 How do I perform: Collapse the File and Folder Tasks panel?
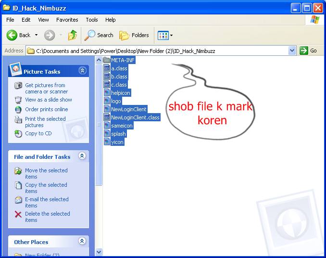point(82,156)
